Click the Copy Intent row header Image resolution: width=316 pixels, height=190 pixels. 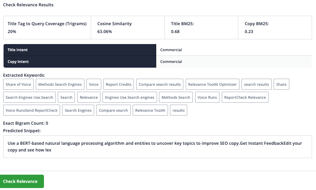[80, 62]
